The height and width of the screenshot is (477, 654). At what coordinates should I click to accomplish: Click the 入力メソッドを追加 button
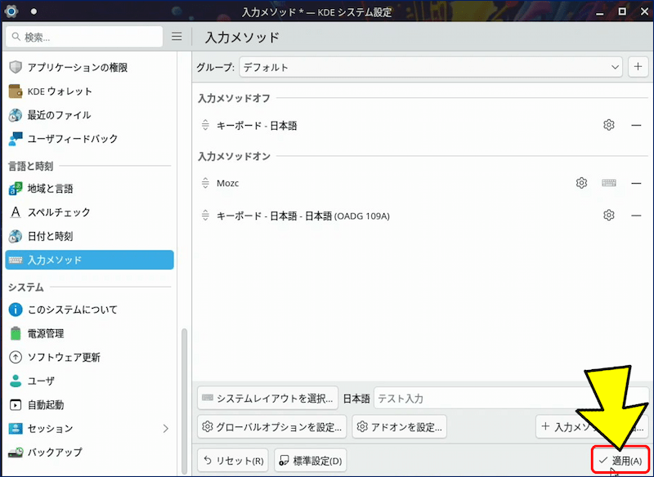[592, 426]
